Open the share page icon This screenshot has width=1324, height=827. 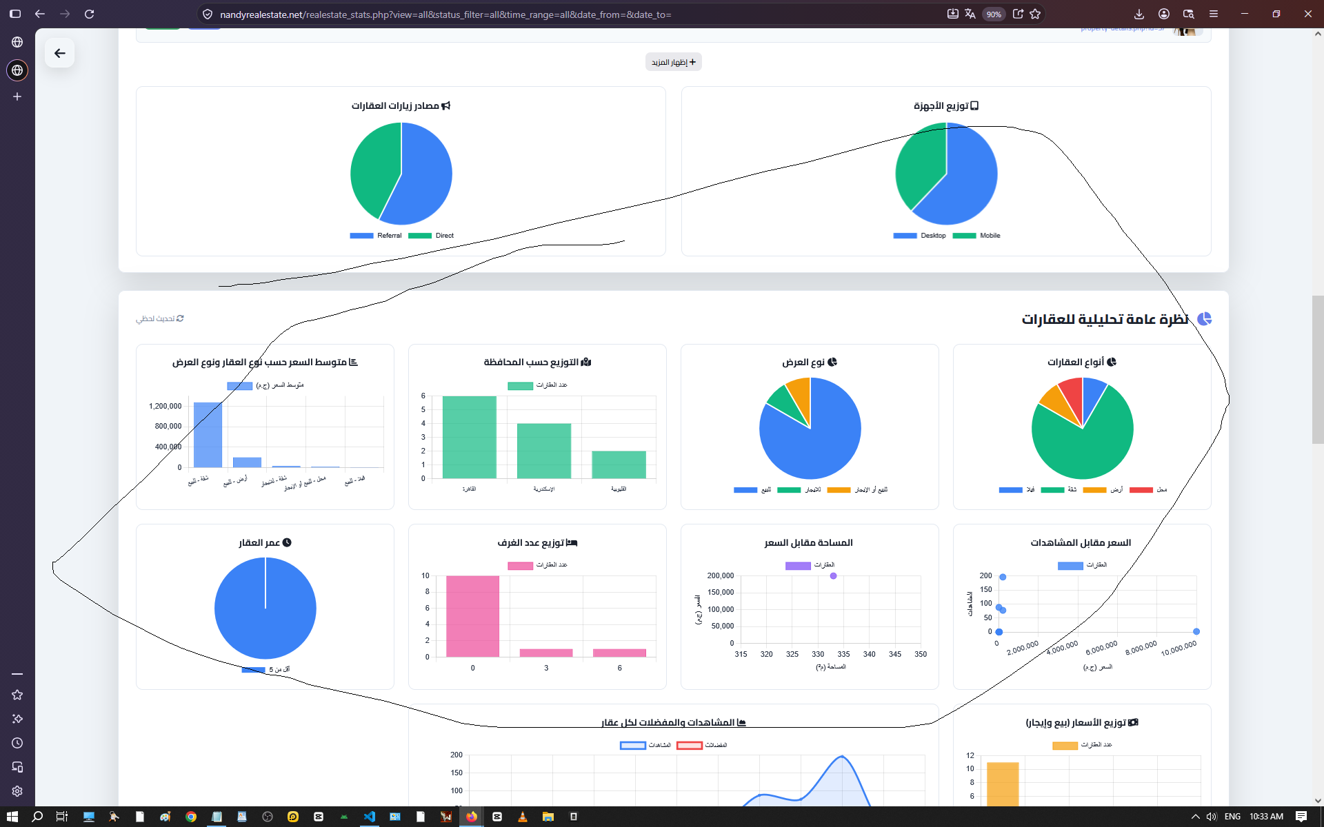(x=1018, y=14)
